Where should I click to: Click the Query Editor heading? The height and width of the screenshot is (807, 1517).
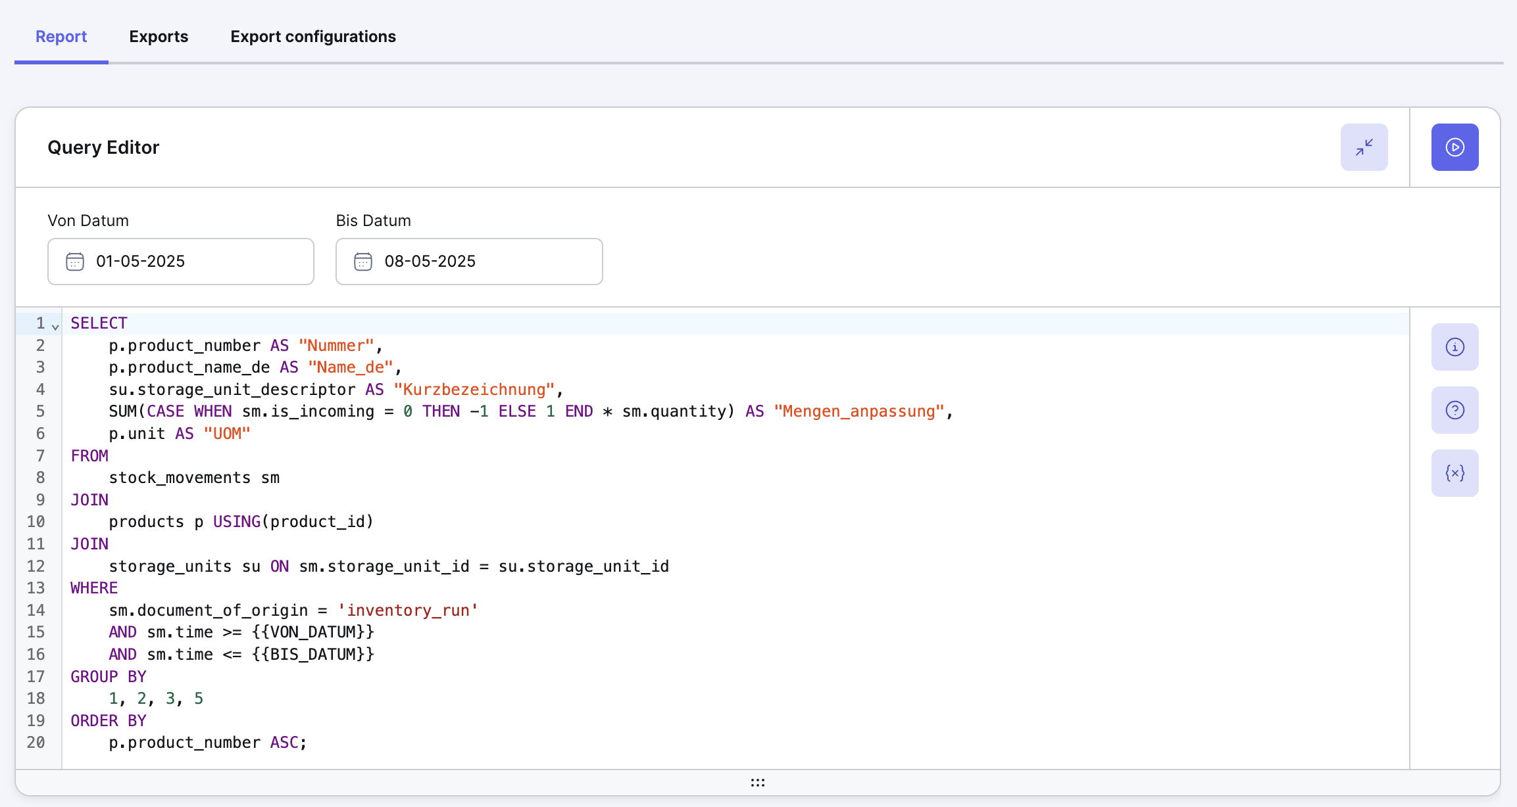click(103, 147)
